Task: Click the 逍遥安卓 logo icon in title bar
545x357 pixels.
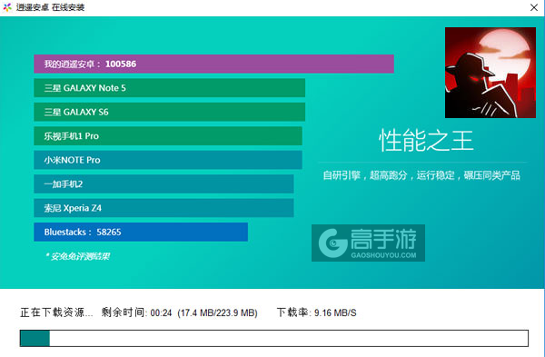Action: (x=7, y=7)
